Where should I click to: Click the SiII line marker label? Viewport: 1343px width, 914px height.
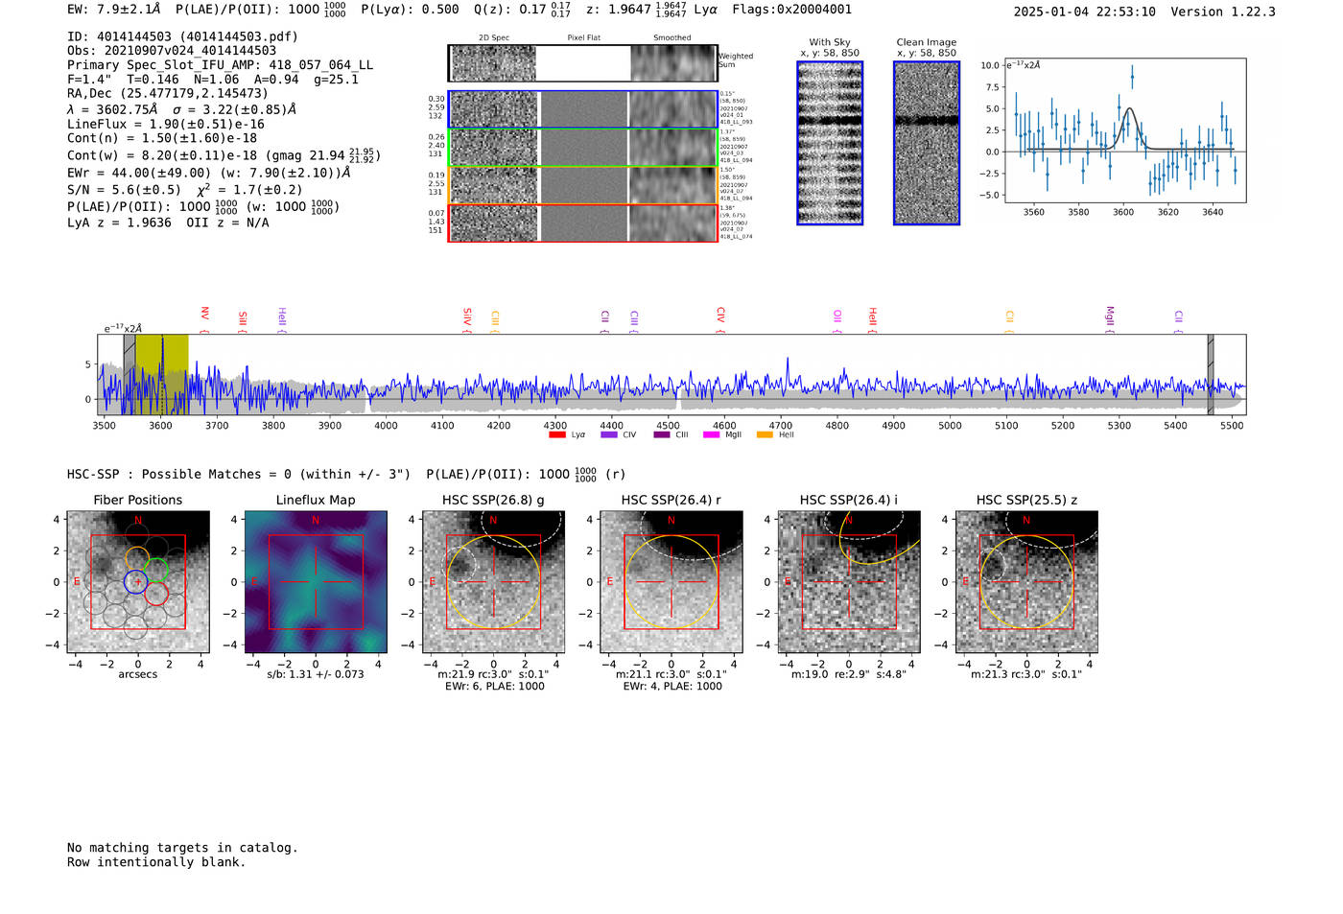[243, 320]
